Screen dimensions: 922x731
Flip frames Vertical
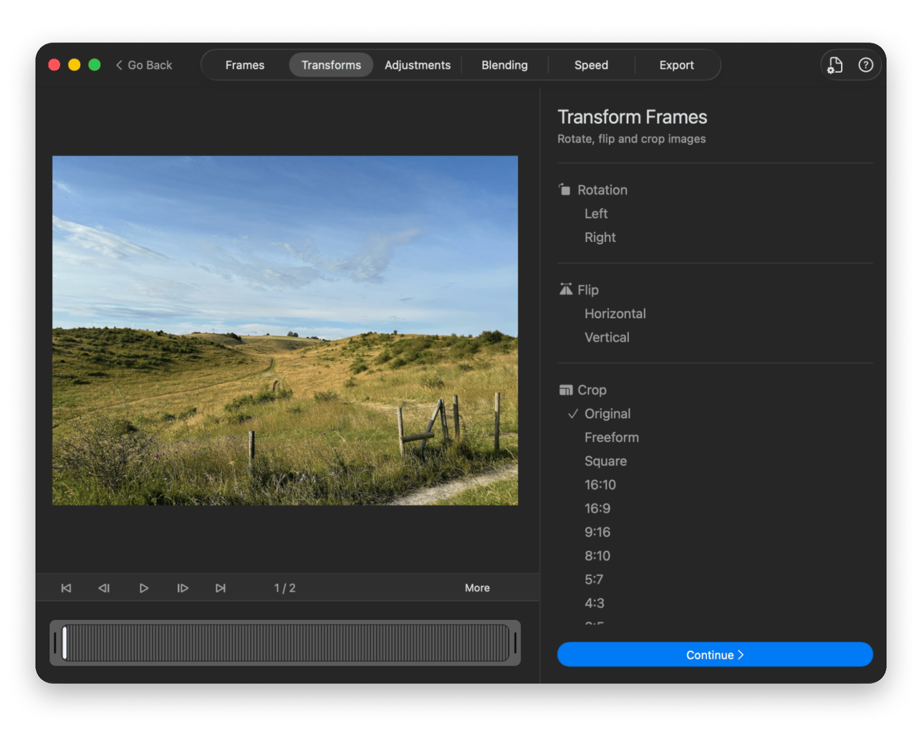pyautogui.click(x=606, y=337)
